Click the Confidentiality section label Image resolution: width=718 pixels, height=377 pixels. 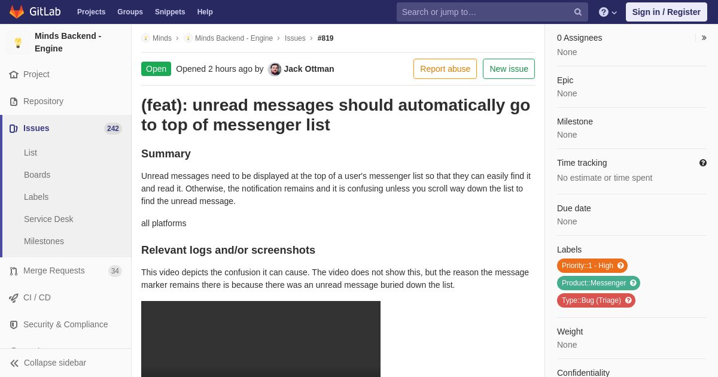583,372
